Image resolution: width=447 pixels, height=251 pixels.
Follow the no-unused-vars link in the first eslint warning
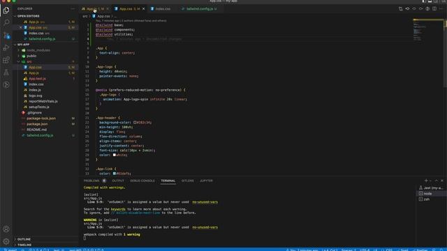205,202
